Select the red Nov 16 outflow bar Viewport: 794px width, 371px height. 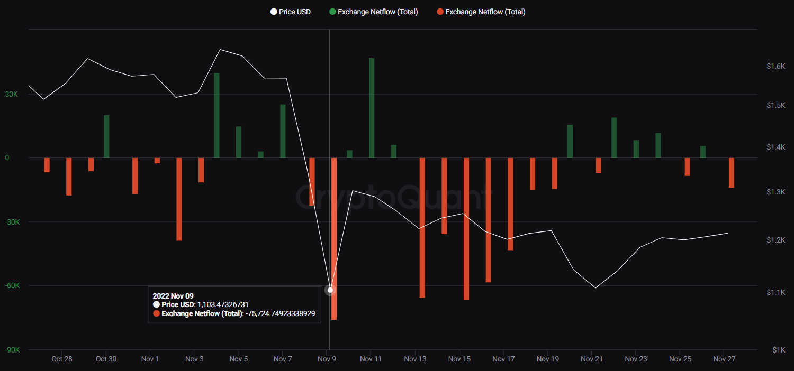(x=488, y=220)
